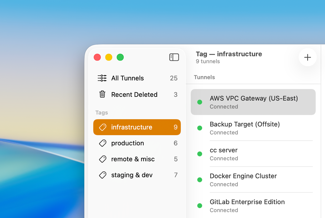325x218 pixels.
Task: Click Connected status under Backup Target (Offsite)
Action: pos(224,133)
